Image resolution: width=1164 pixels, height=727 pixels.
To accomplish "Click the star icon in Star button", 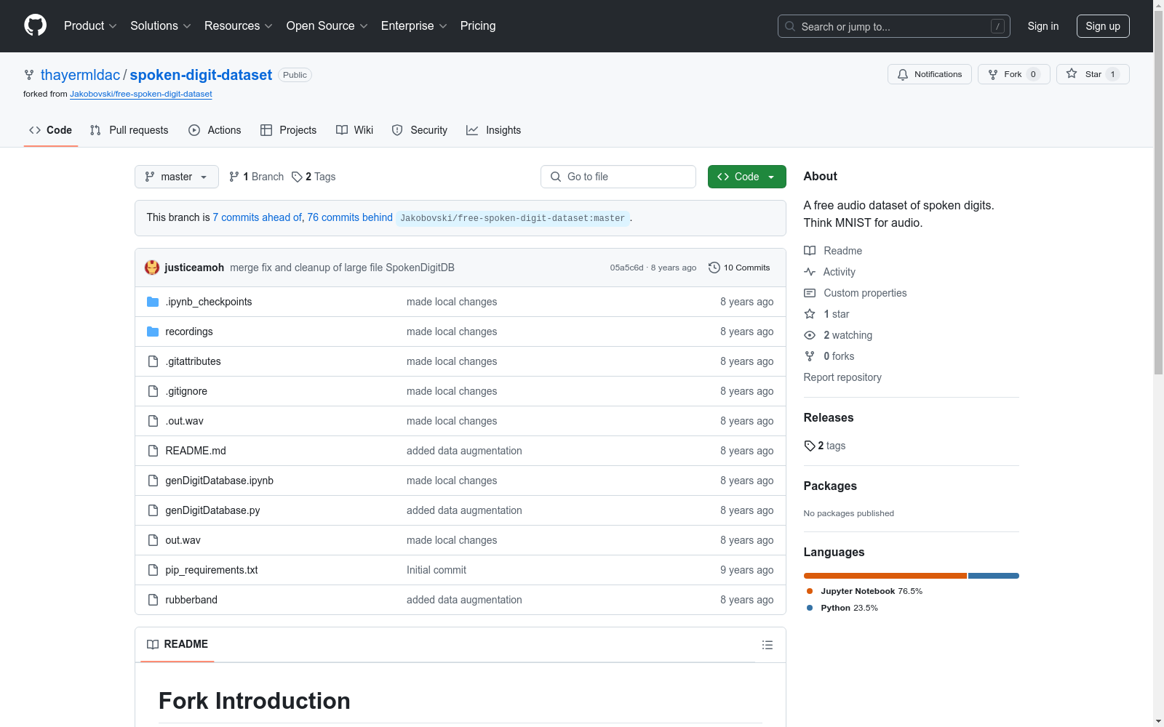I will click(x=1072, y=73).
